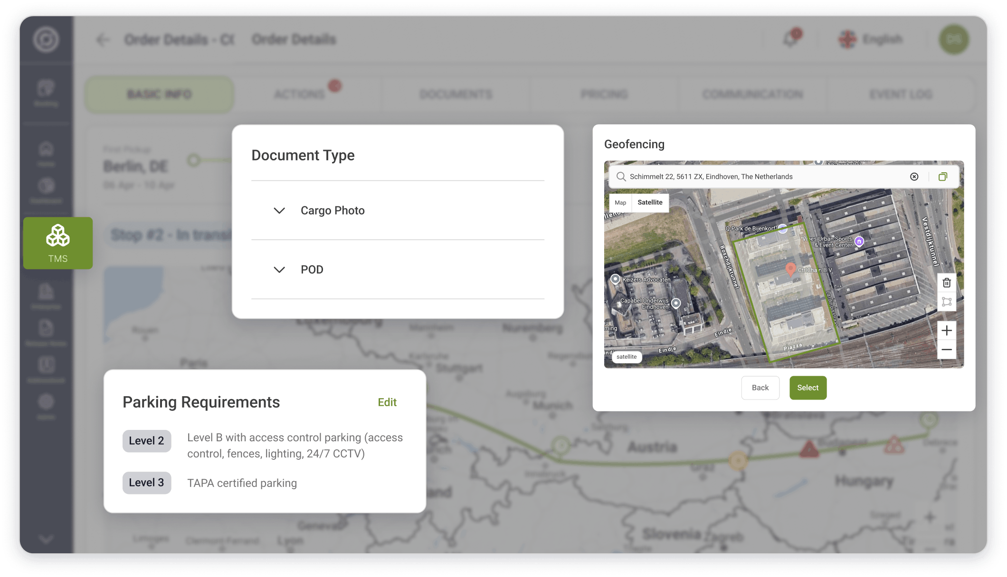Open the BASIC INFO tab
The image size is (1007, 577).
point(159,94)
